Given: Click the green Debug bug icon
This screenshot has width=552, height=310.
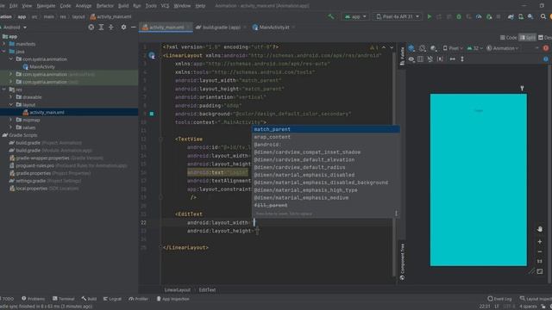Looking at the screenshot, I should click(x=459, y=16).
